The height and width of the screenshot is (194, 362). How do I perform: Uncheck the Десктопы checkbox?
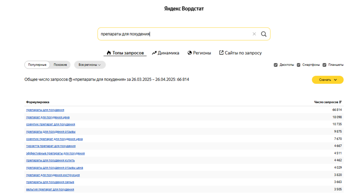(276, 65)
